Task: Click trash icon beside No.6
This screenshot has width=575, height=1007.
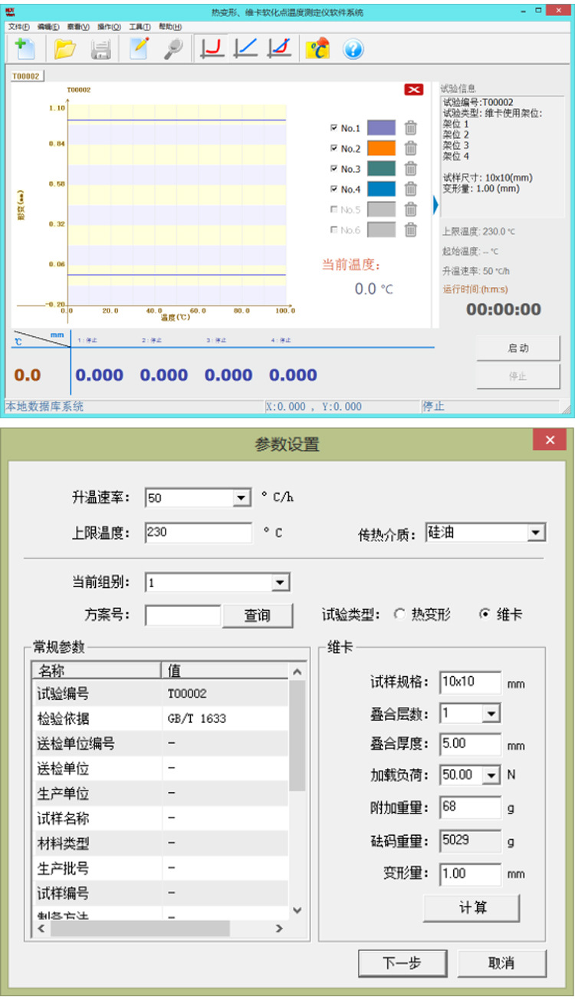Action: point(411,229)
